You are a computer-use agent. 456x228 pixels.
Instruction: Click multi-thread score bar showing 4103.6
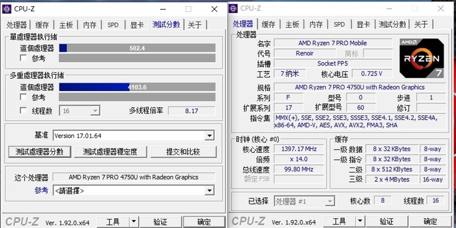(137, 87)
